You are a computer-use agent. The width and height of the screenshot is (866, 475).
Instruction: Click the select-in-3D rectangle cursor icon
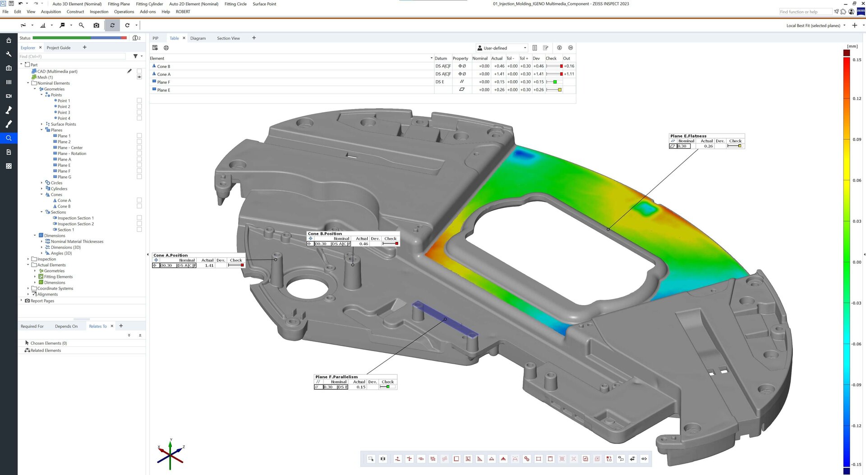371,459
